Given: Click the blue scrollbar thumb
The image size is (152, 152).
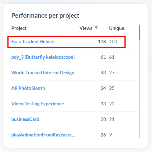Looking at the screenshot, I should (x=139, y=33).
